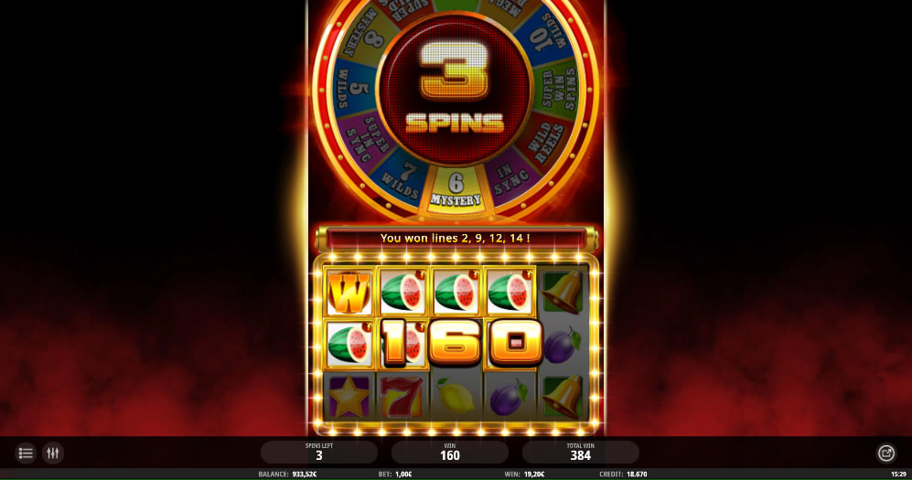The image size is (912, 480).
Task: Select the 6 Mystery wheel segment
Action: point(456,190)
